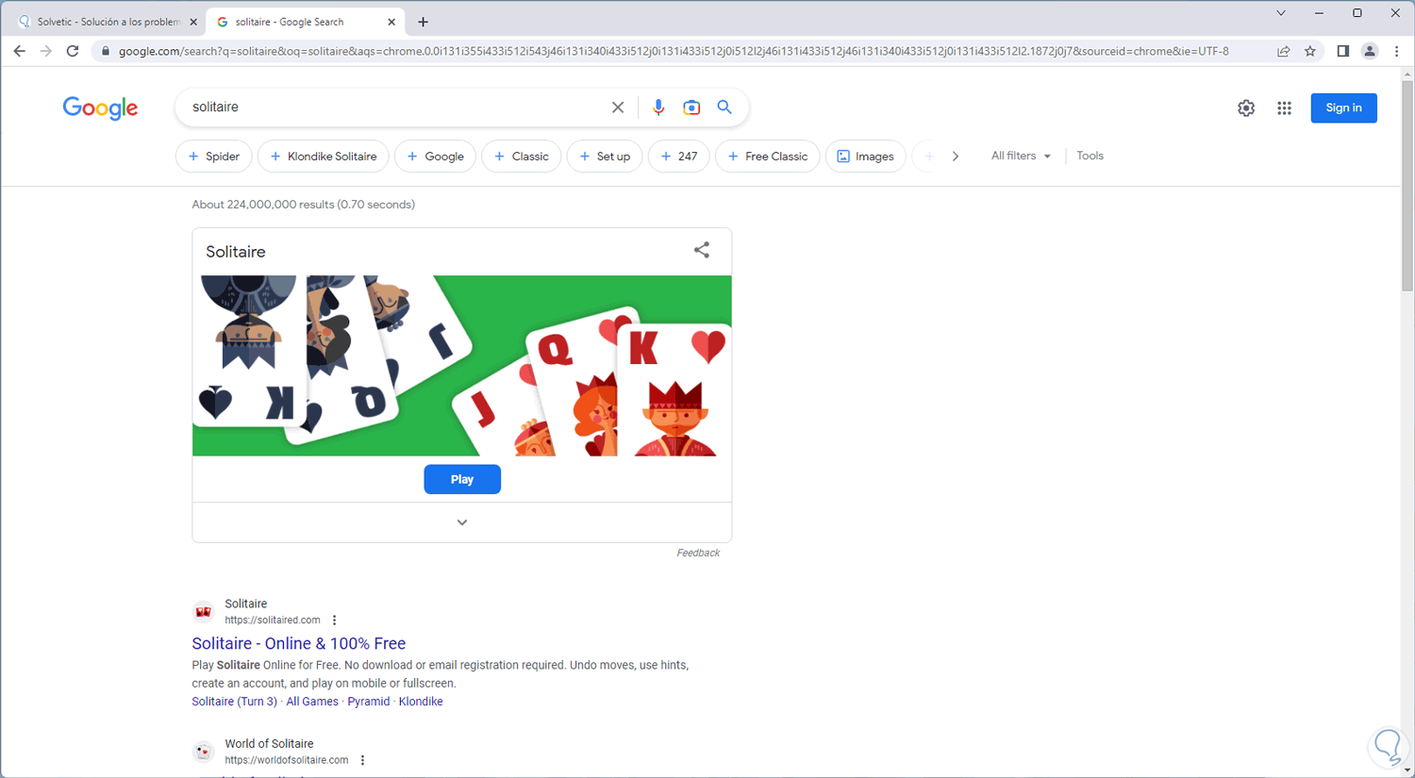
Task: Clear the search box text
Action: pyautogui.click(x=618, y=108)
